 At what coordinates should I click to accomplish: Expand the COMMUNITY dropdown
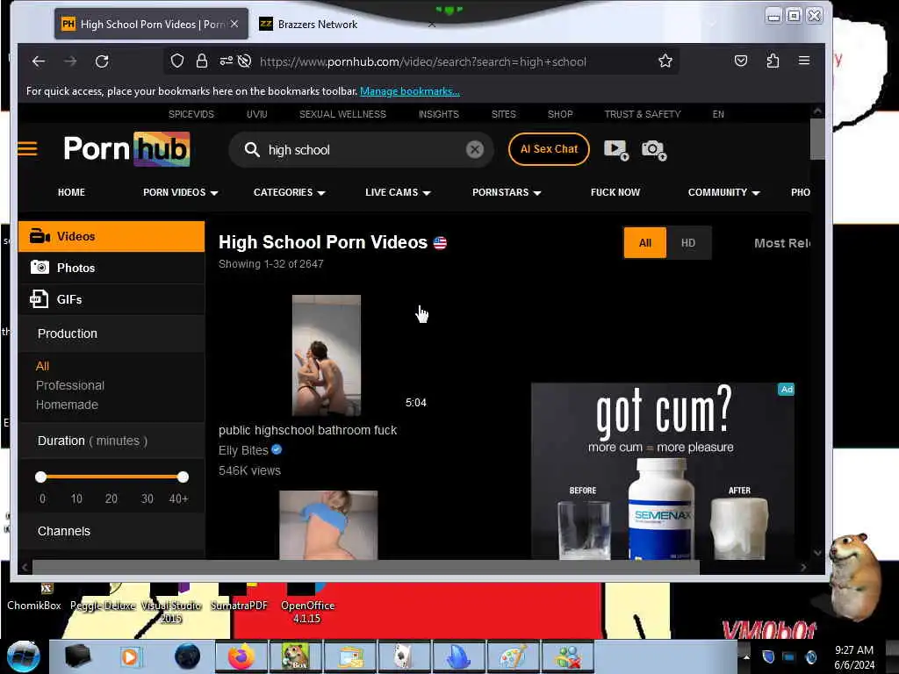click(x=723, y=192)
